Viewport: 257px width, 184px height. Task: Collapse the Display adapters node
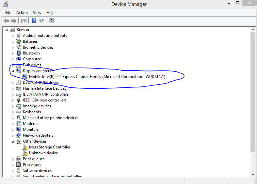coord(13,71)
